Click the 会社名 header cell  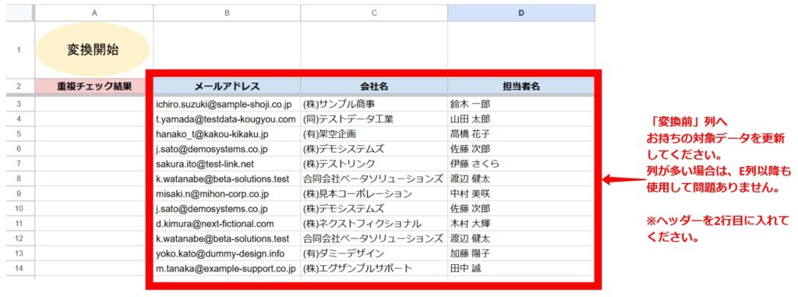[x=374, y=86]
